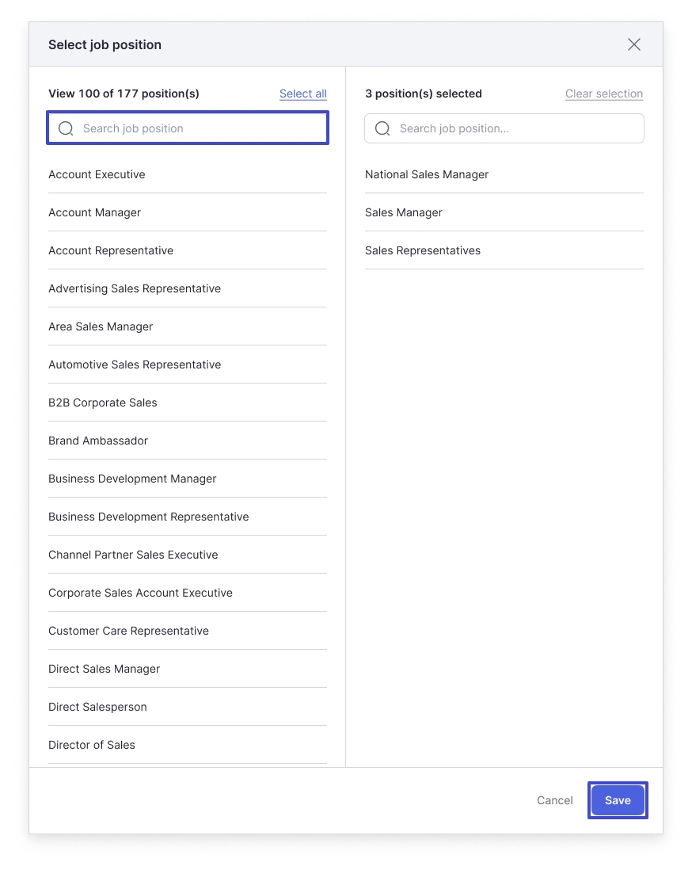Select the Business Development Manager position
The width and height of the screenshot is (692, 870).
click(x=132, y=479)
